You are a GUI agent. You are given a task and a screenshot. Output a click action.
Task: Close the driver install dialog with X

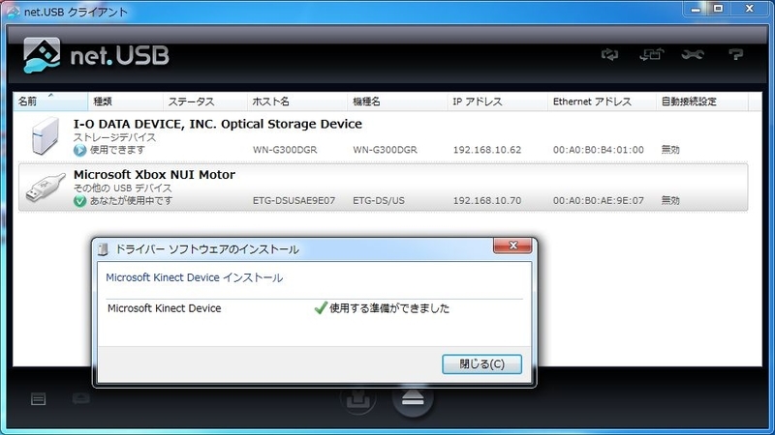(512, 246)
